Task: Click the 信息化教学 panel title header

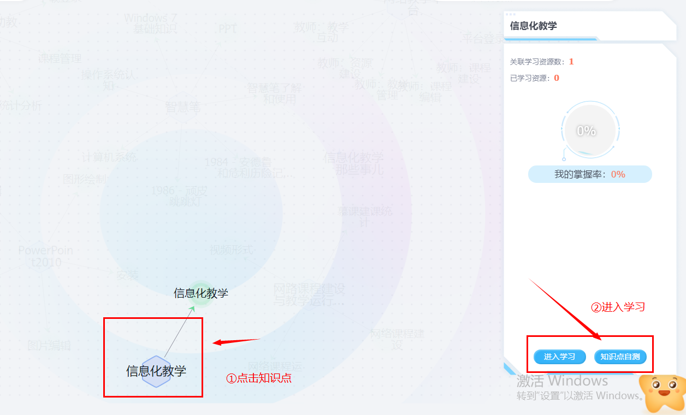Action: (x=533, y=26)
